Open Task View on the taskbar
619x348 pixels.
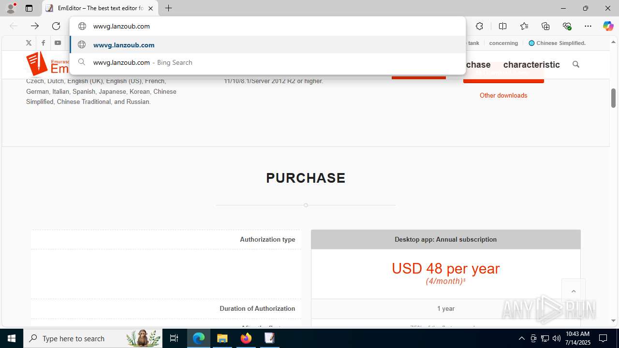(174, 338)
